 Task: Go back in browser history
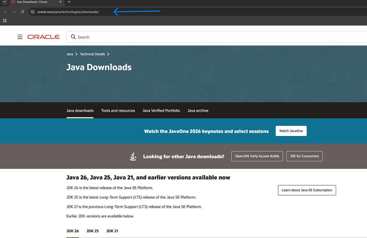pos(6,12)
